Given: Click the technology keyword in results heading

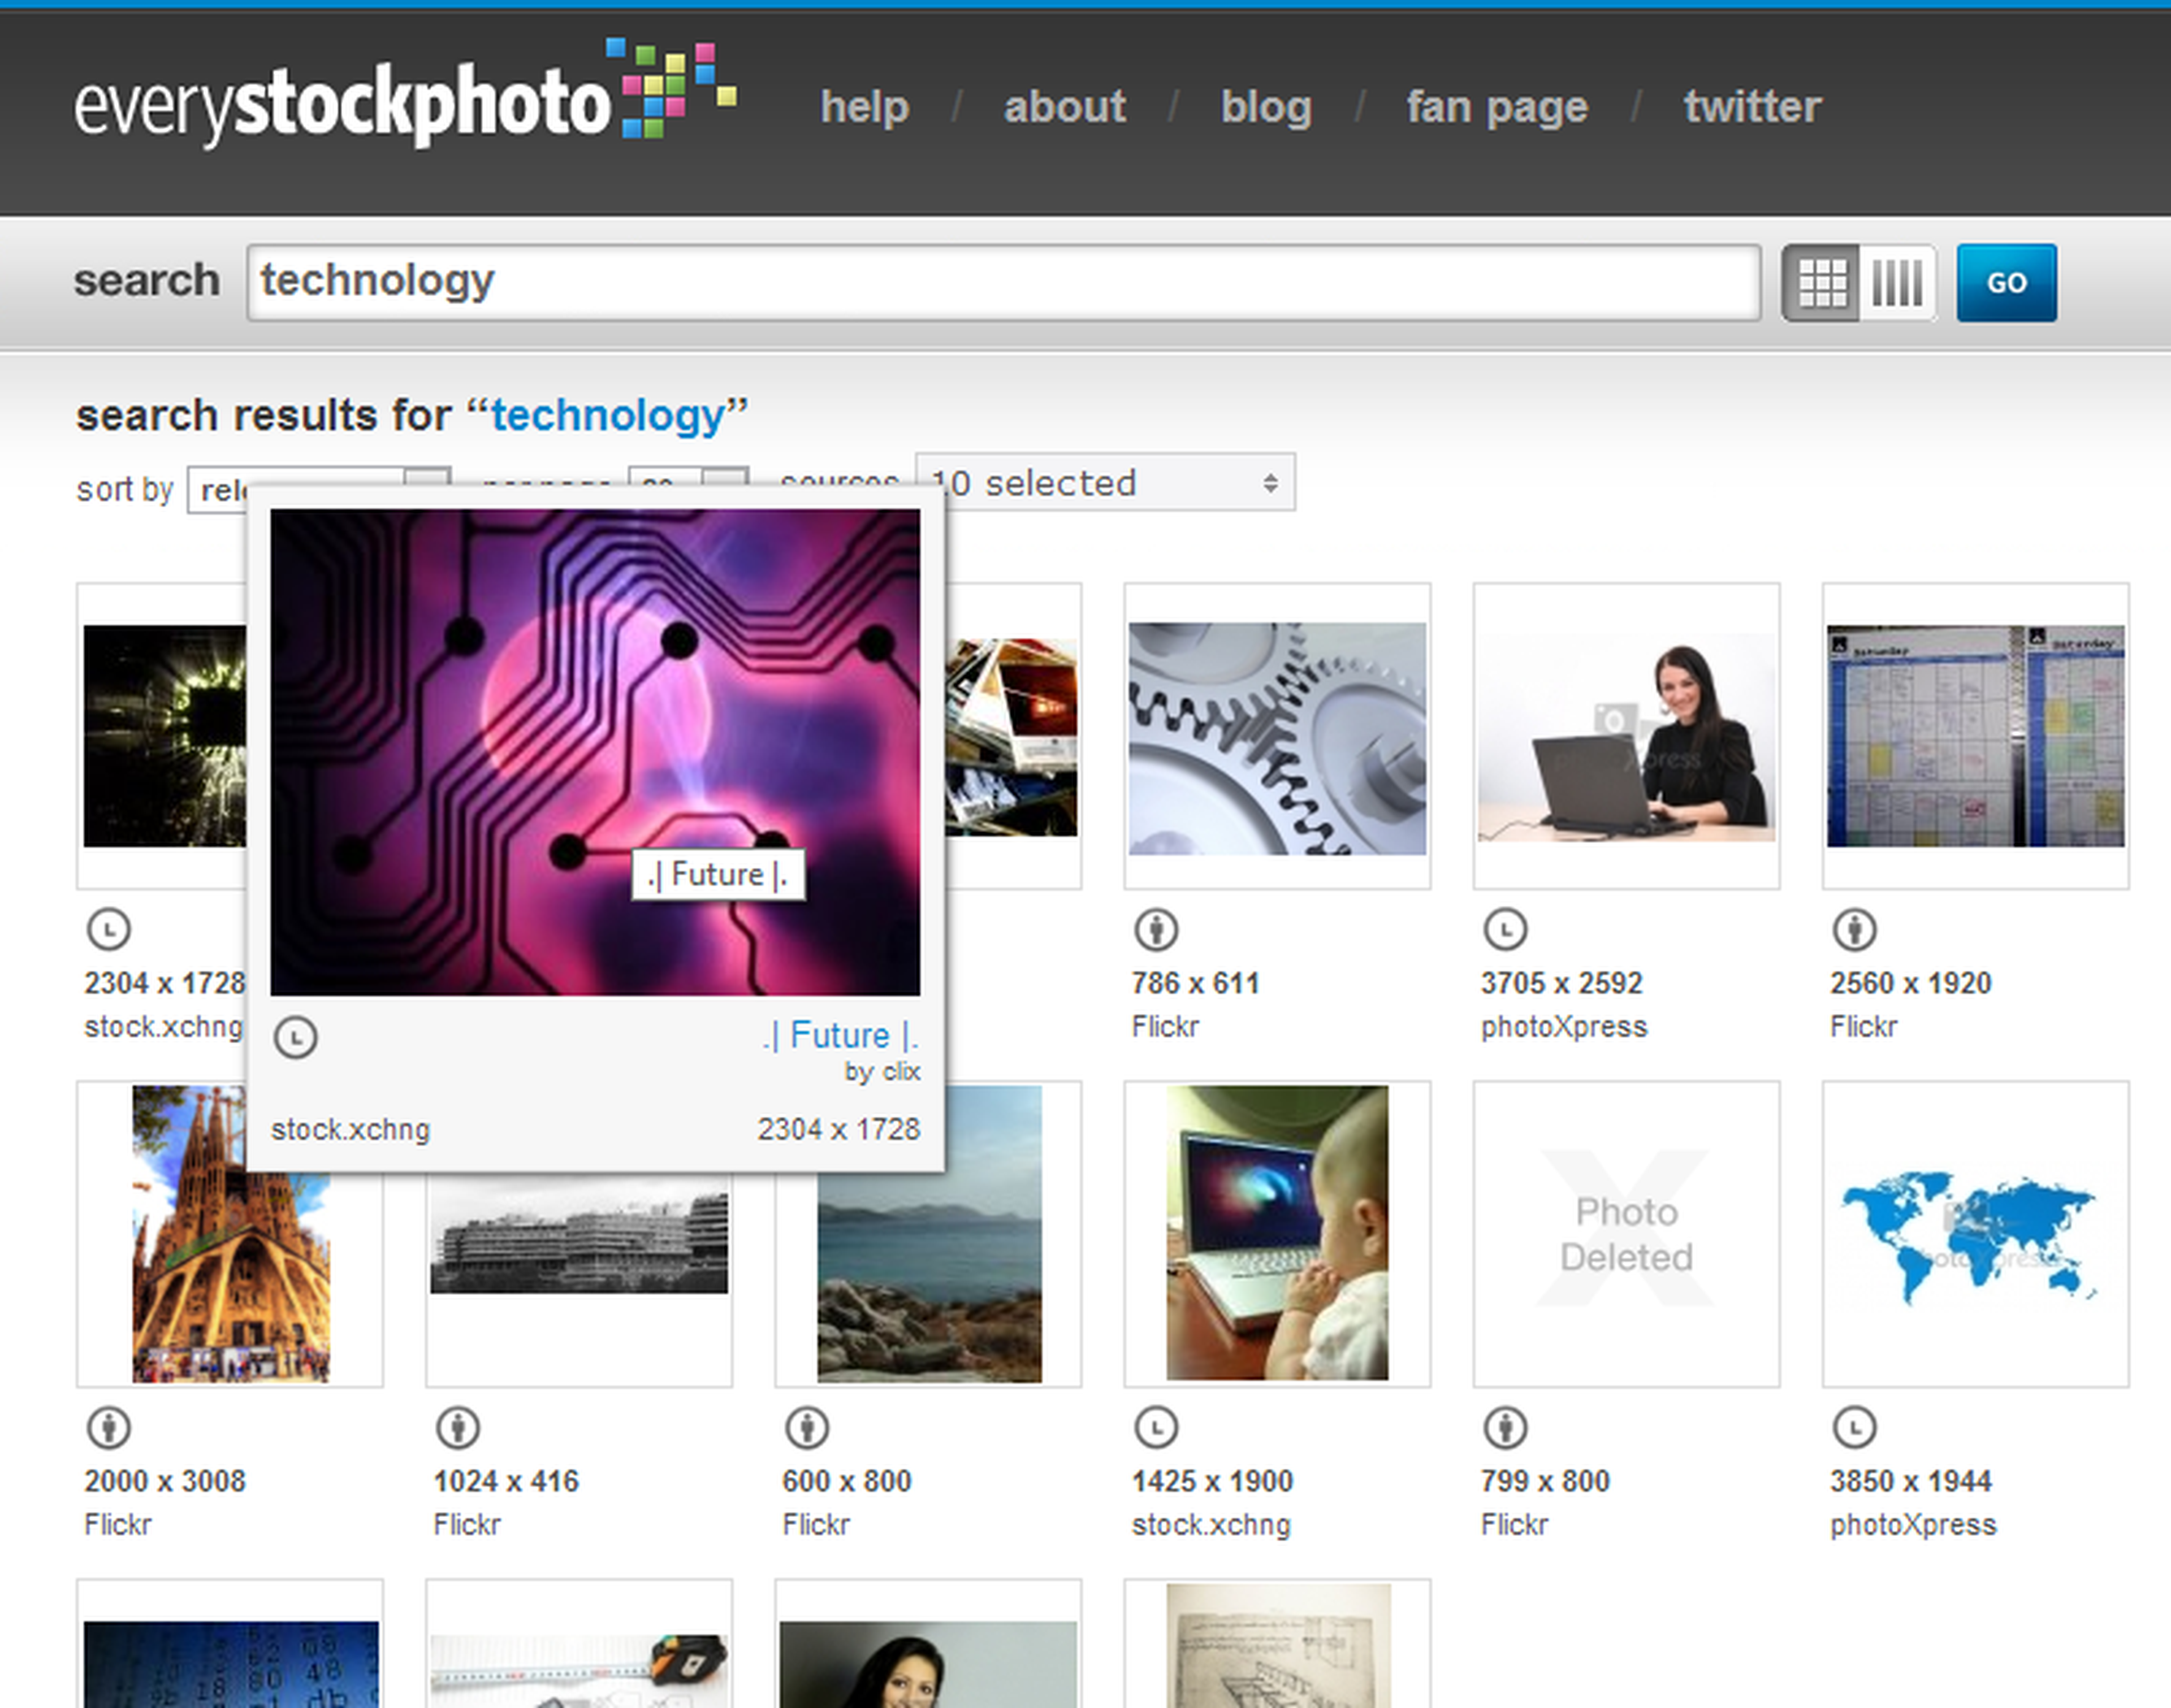Looking at the screenshot, I should pos(608,415).
